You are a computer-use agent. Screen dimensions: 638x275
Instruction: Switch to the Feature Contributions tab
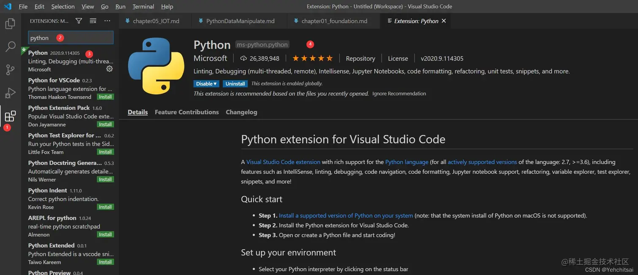pyautogui.click(x=187, y=112)
